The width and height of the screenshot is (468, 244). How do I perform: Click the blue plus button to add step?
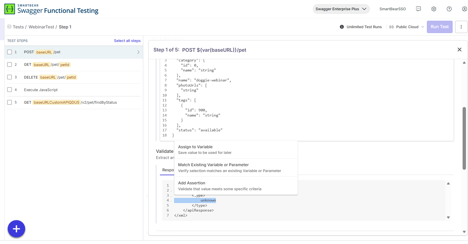pos(16,229)
